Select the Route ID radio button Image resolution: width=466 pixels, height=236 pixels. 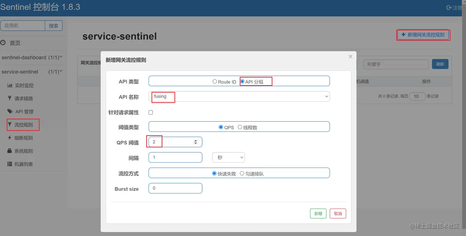215,82
